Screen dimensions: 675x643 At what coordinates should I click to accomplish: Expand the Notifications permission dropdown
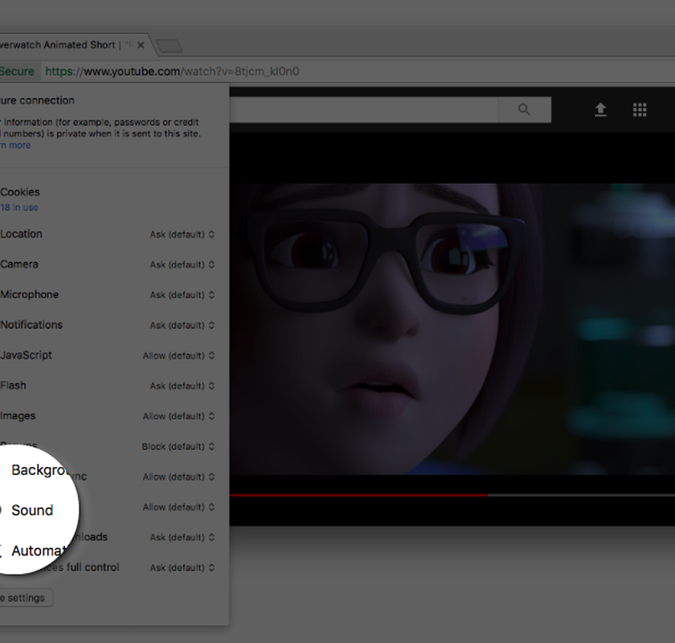click(x=182, y=326)
